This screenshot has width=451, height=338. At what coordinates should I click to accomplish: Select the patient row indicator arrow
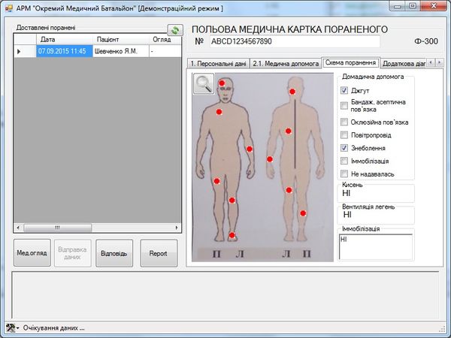click(20, 52)
